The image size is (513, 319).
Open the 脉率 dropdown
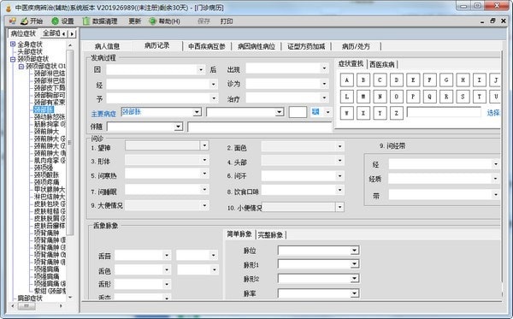(x=355, y=293)
